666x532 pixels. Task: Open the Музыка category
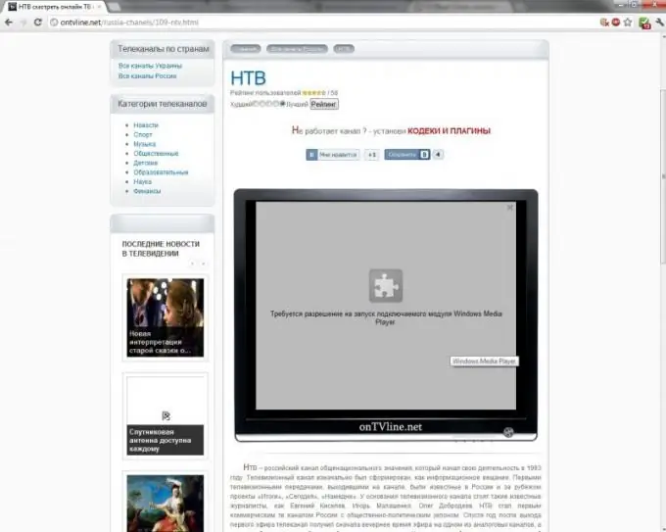coord(144,144)
